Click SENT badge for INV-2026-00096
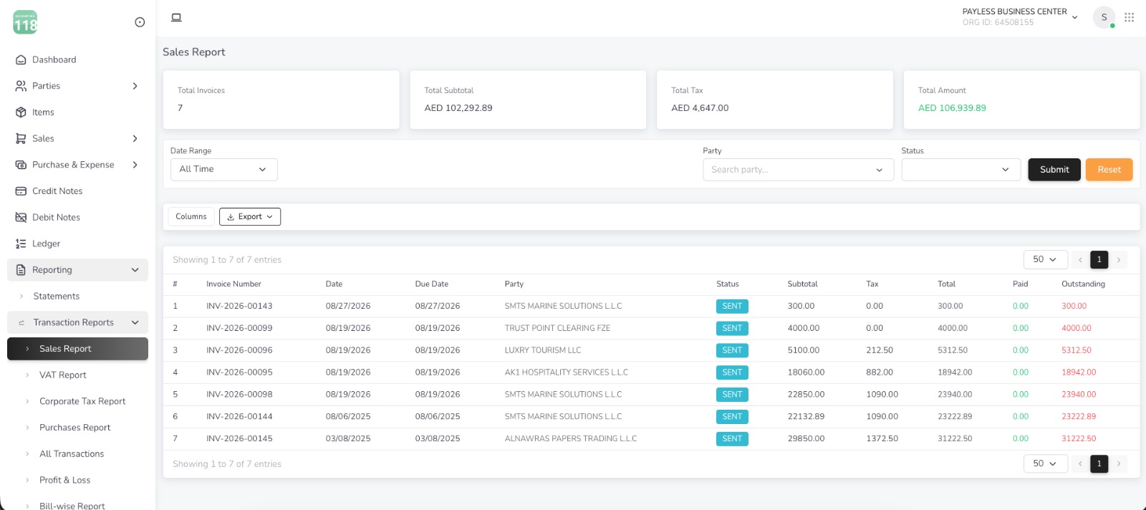1146x510 pixels. point(732,350)
